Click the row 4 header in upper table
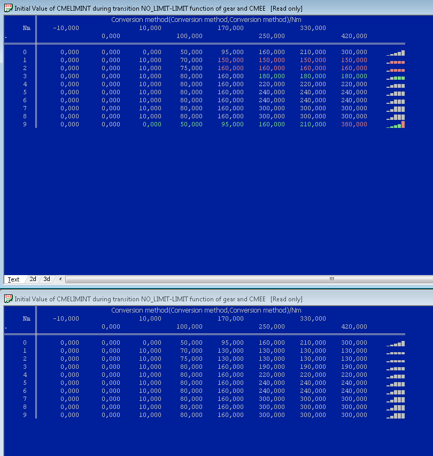 25,84
